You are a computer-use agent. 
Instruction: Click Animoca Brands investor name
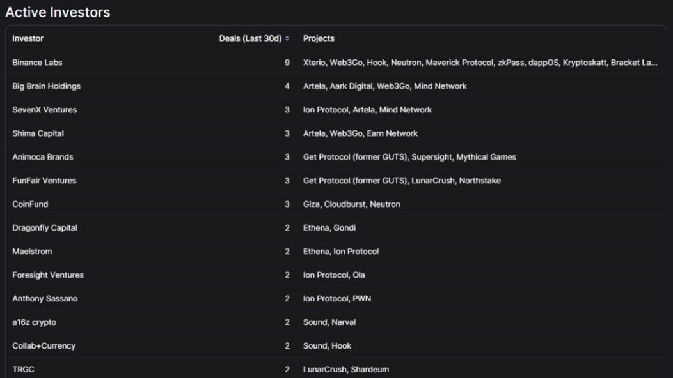42,157
